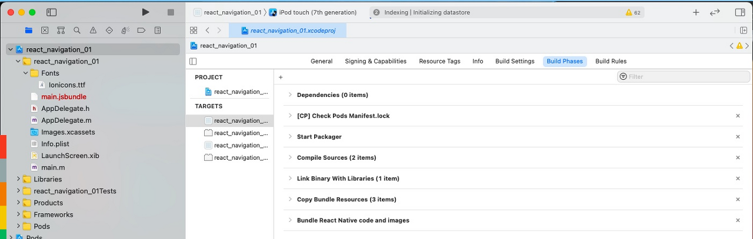
Task: Open the Find navigator magnifier icon
Action: 76,30
